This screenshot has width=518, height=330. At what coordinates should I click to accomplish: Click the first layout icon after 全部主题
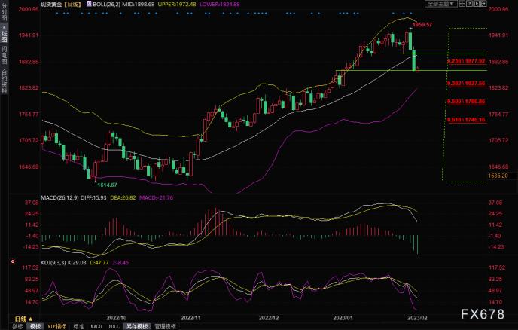462,4
